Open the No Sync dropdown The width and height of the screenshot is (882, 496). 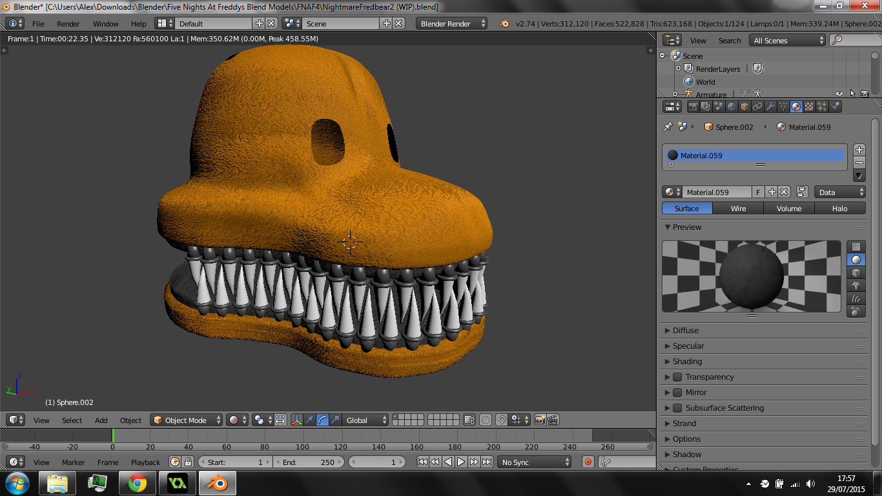coord(535,462)
